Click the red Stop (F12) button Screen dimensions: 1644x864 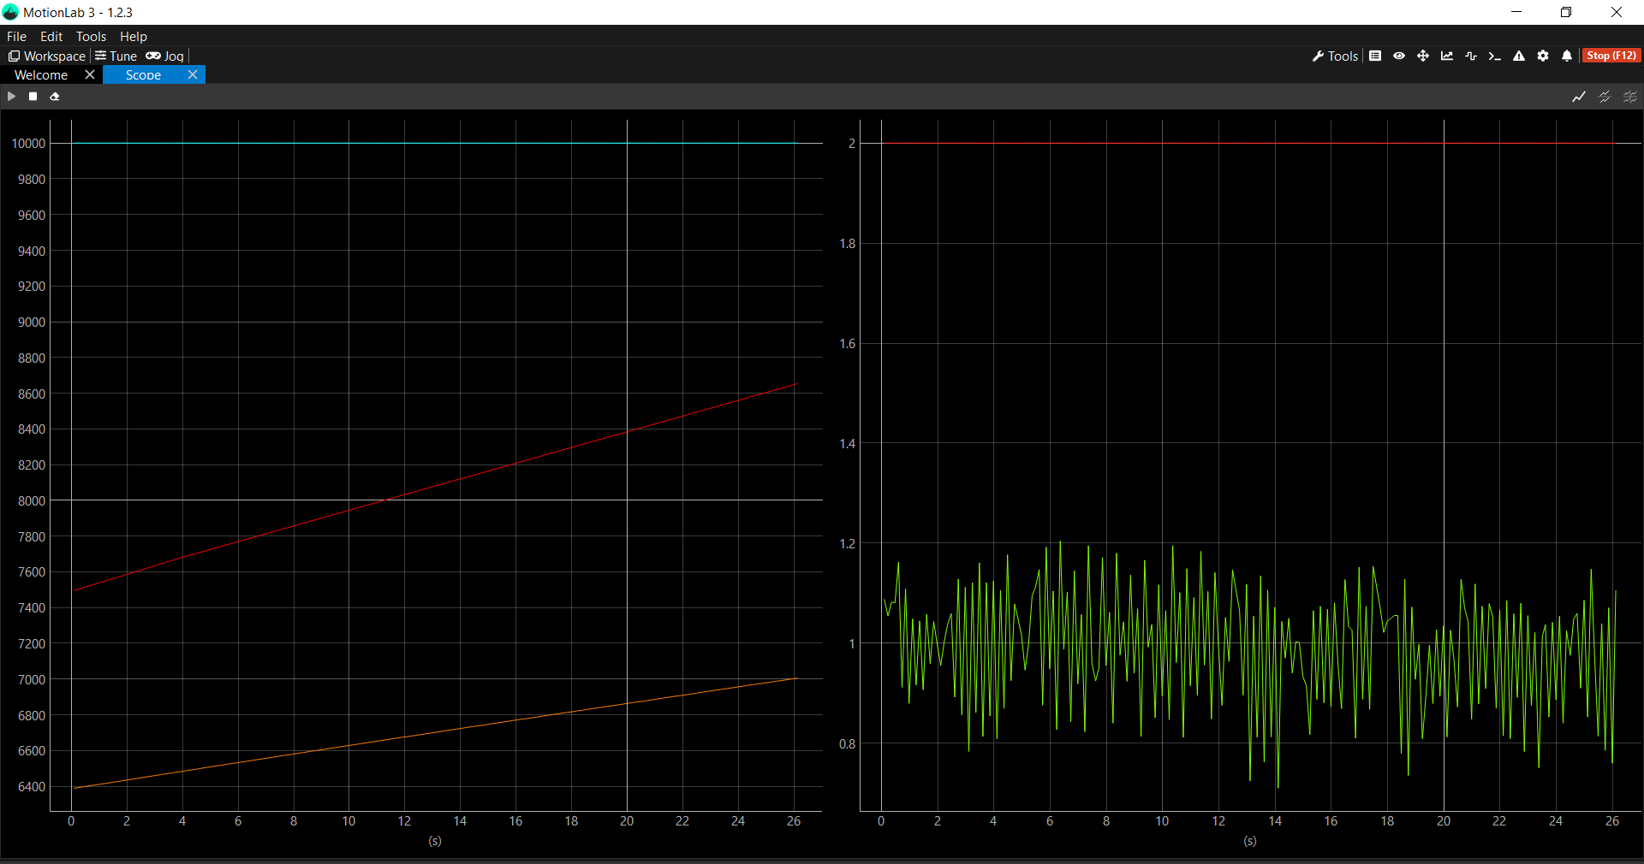click(x=1611, y=56)
